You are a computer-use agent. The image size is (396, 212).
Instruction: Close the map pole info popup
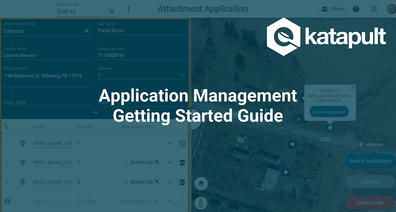point(353,87)
